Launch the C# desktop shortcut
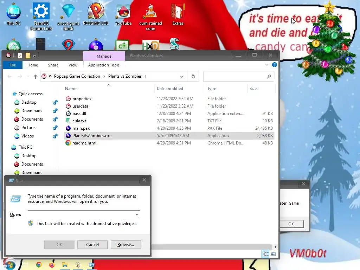 click(x=122, y=45)
